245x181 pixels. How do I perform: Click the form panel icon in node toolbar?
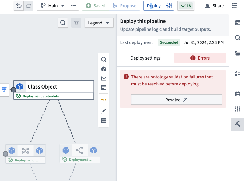pos(103,88)
